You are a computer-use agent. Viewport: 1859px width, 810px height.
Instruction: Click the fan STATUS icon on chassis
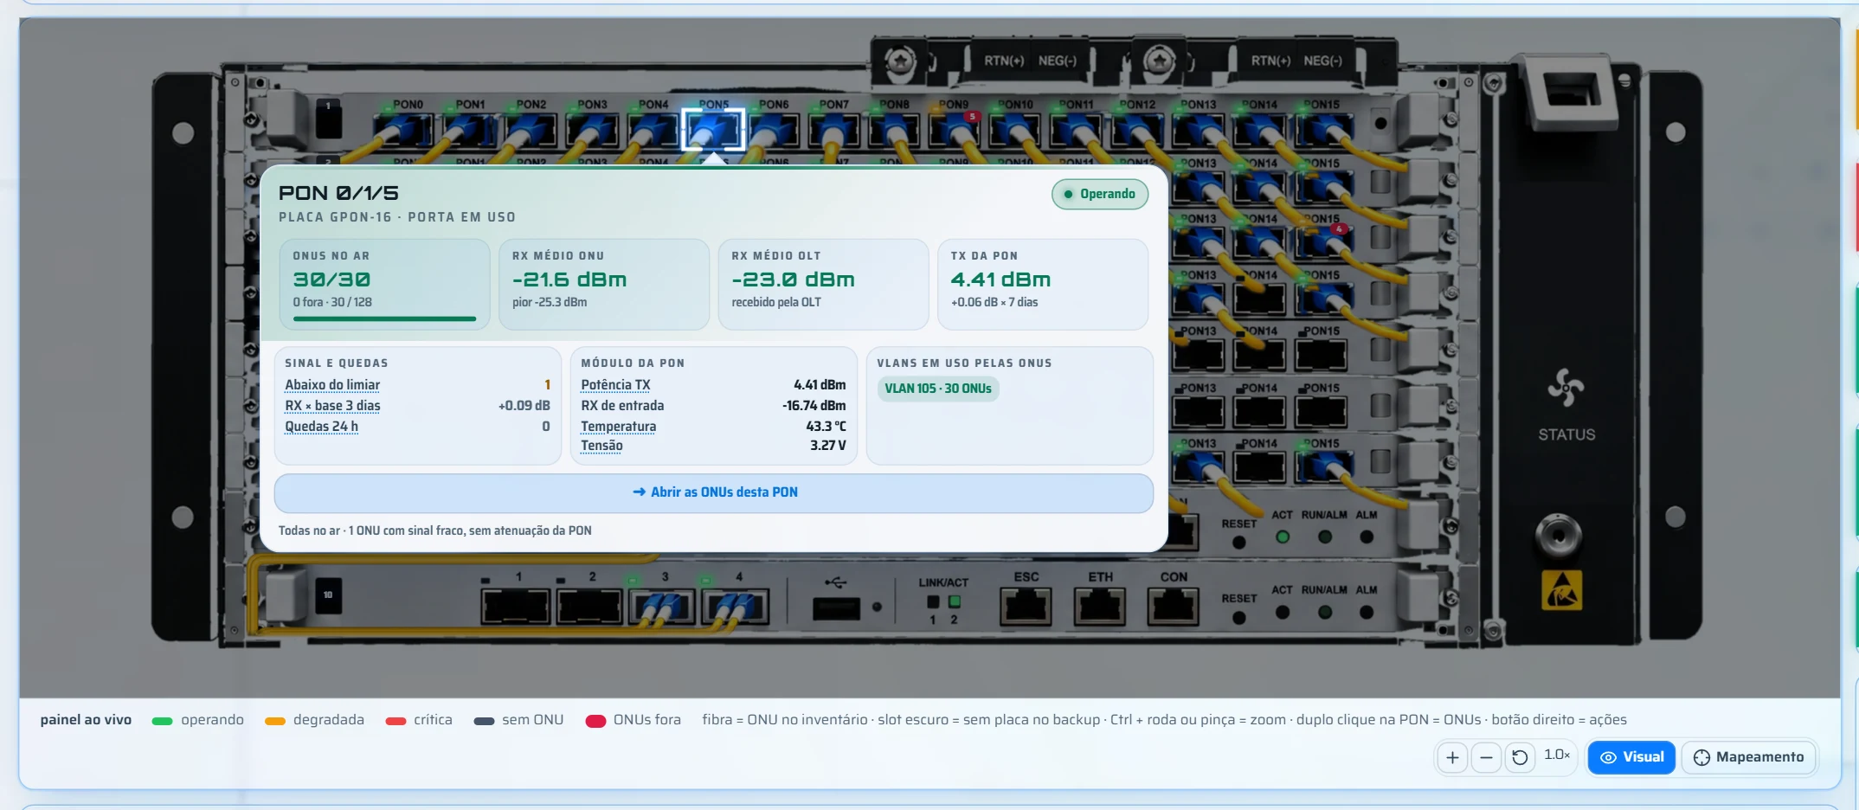click(x=1566, y=388)
